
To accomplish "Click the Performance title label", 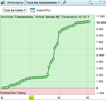I will (15, 3).
